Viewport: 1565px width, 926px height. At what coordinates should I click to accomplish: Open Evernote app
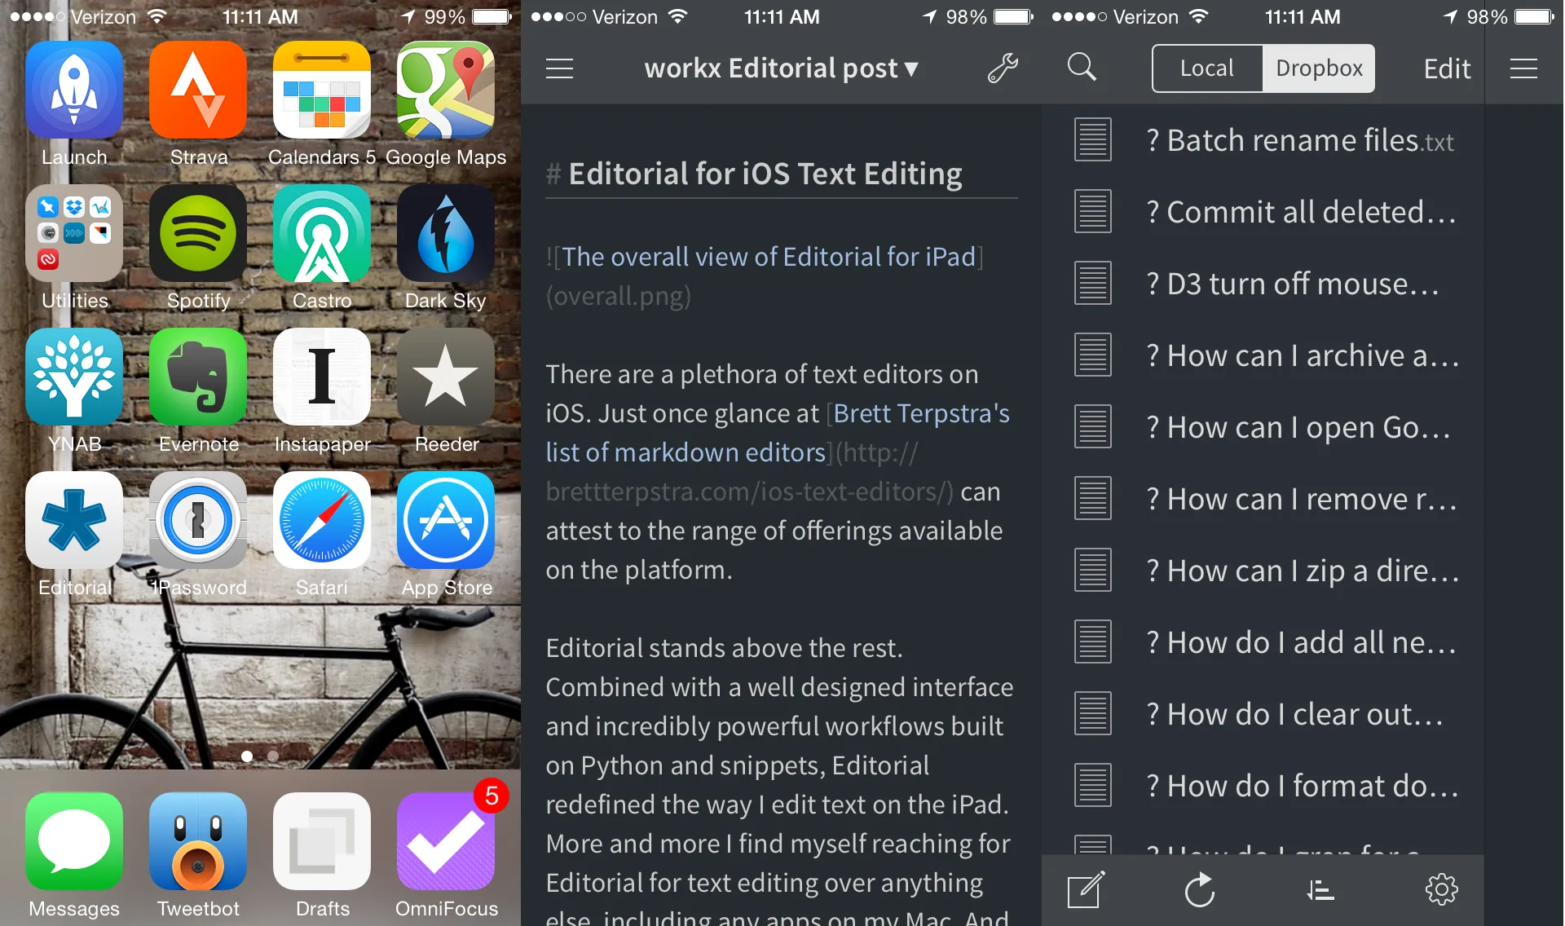(x=198, y=377)
